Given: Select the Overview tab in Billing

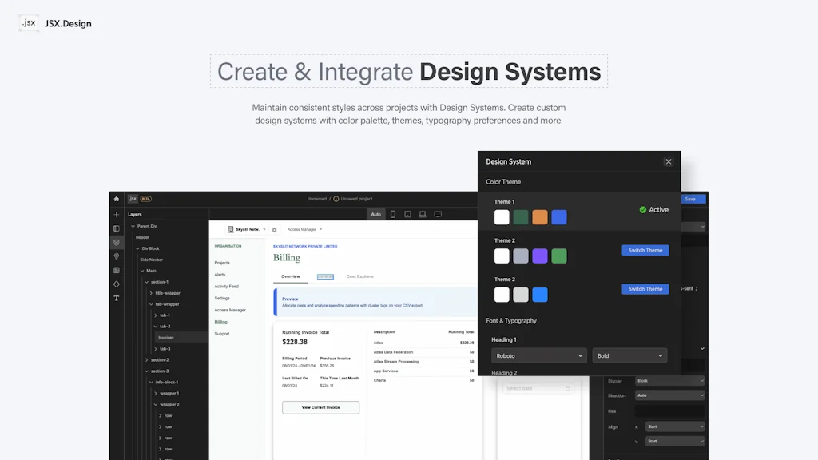Looking at the screenshot, I should pyautogui.click(x=290, y=277).
